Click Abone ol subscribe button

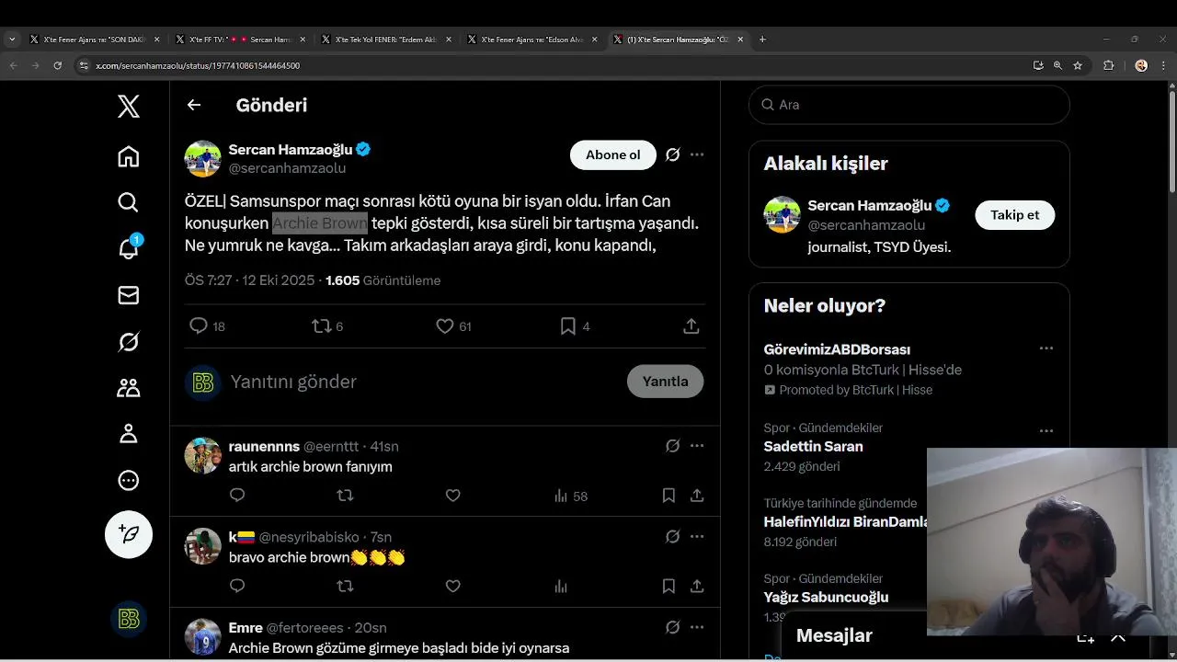pos(613,154)
